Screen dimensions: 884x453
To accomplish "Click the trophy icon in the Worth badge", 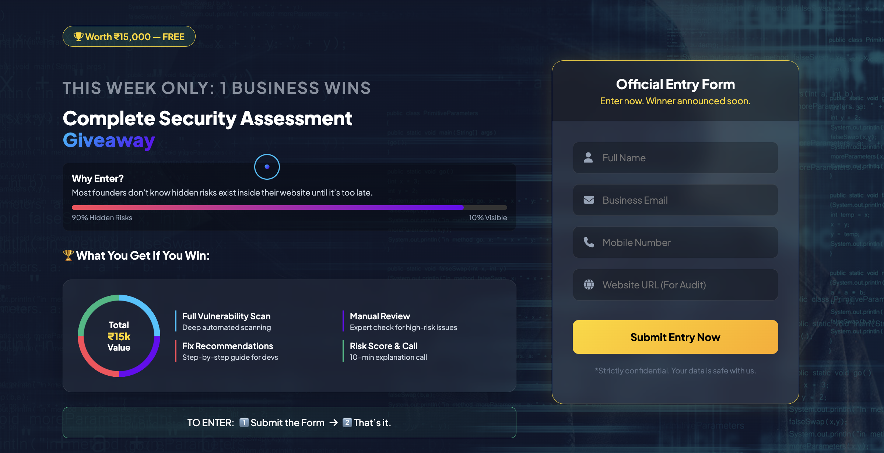I will click(78, 37).
